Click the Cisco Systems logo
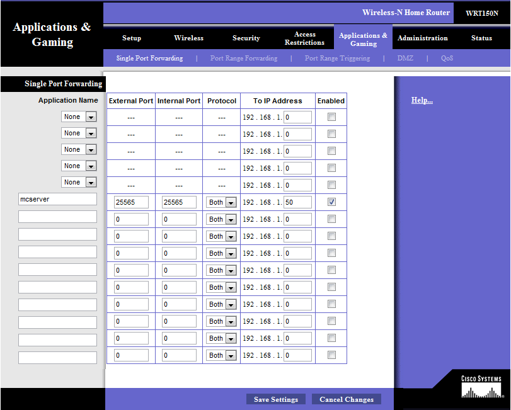Image resolution: width=511 pixels, height=410 pixels. (x=481, y=387)
